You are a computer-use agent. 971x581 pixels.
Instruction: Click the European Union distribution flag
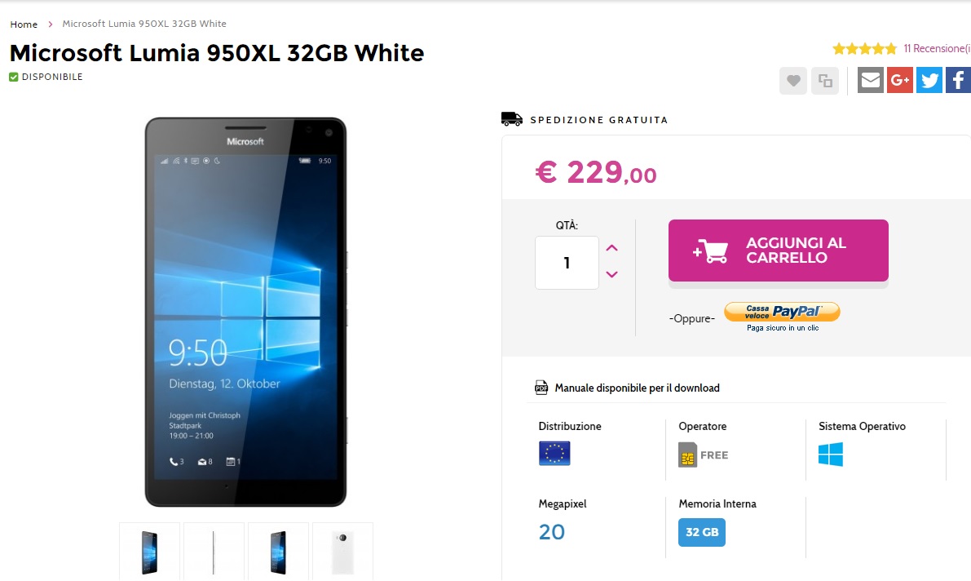[x=554, y=453]
